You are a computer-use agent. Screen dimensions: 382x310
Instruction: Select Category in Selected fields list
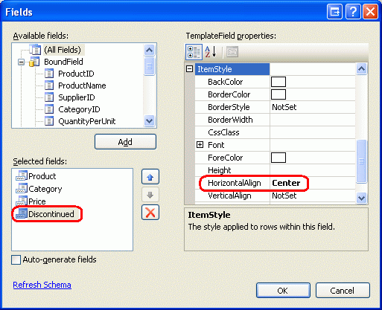click(45, 189)
